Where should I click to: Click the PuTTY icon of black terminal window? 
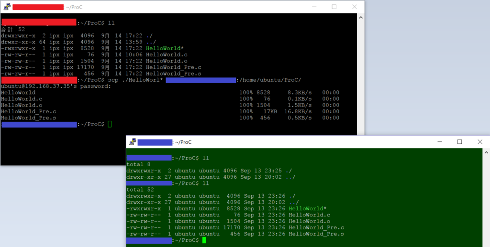(7, 7)
